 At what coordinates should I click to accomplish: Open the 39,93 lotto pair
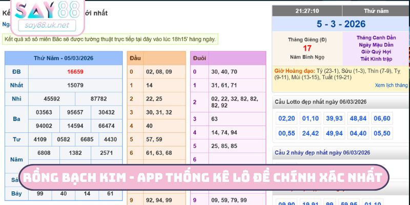(x=334, y=118)
